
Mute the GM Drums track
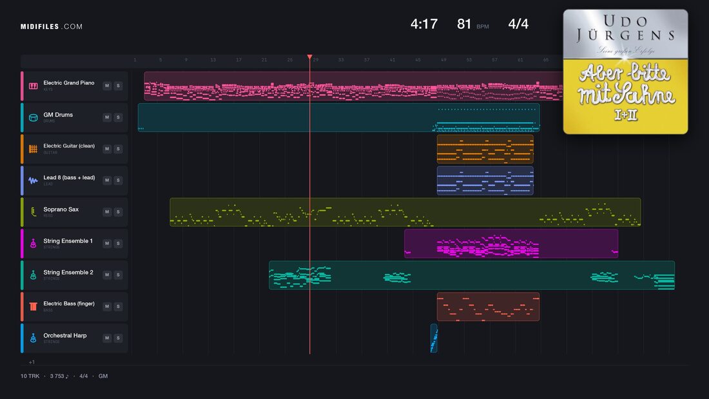pyautogui.click(x=107, y=117)
